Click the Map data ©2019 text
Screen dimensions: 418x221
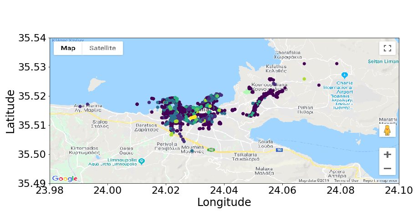(314, 181)
